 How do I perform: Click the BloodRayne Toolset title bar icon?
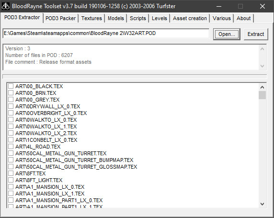pos(6,6)
